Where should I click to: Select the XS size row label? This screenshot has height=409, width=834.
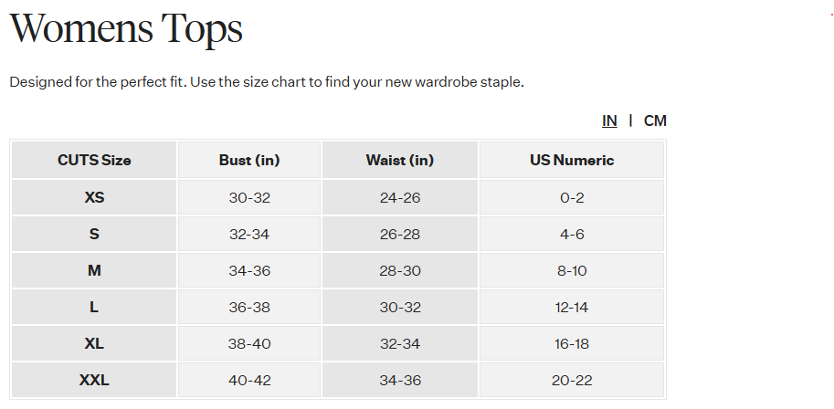click(94, 197)
